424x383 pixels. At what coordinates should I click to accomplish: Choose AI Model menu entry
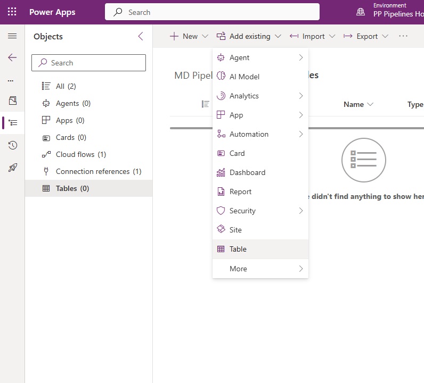[260, 77]
